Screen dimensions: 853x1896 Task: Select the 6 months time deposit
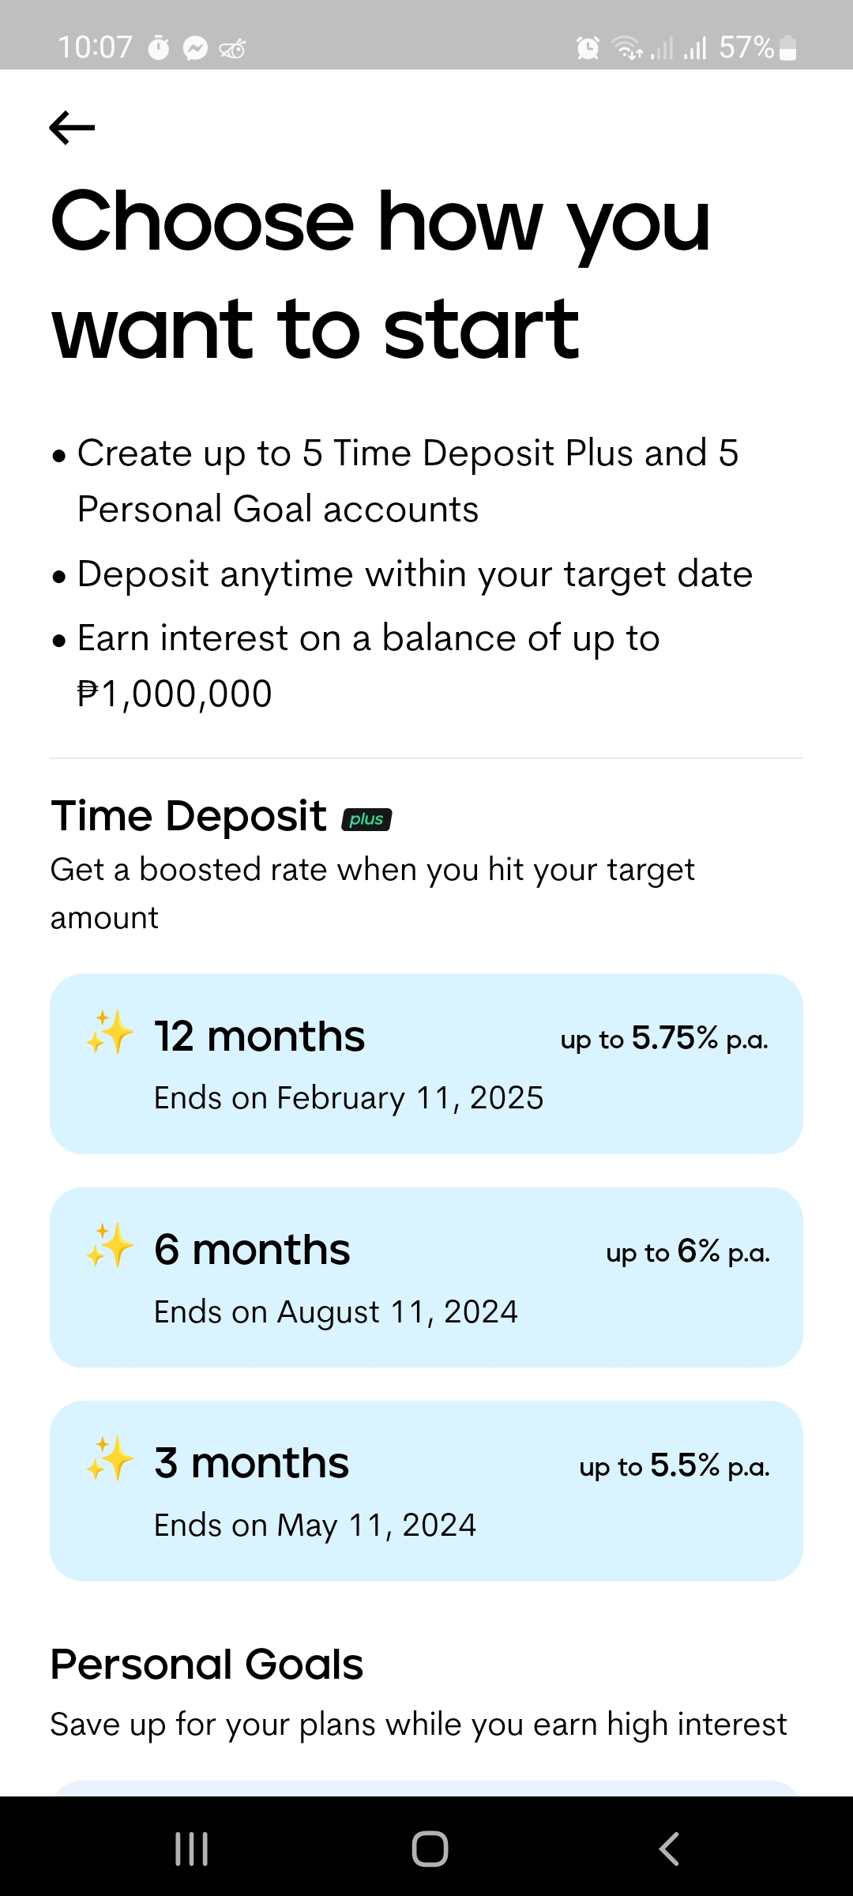(426, 1277)
